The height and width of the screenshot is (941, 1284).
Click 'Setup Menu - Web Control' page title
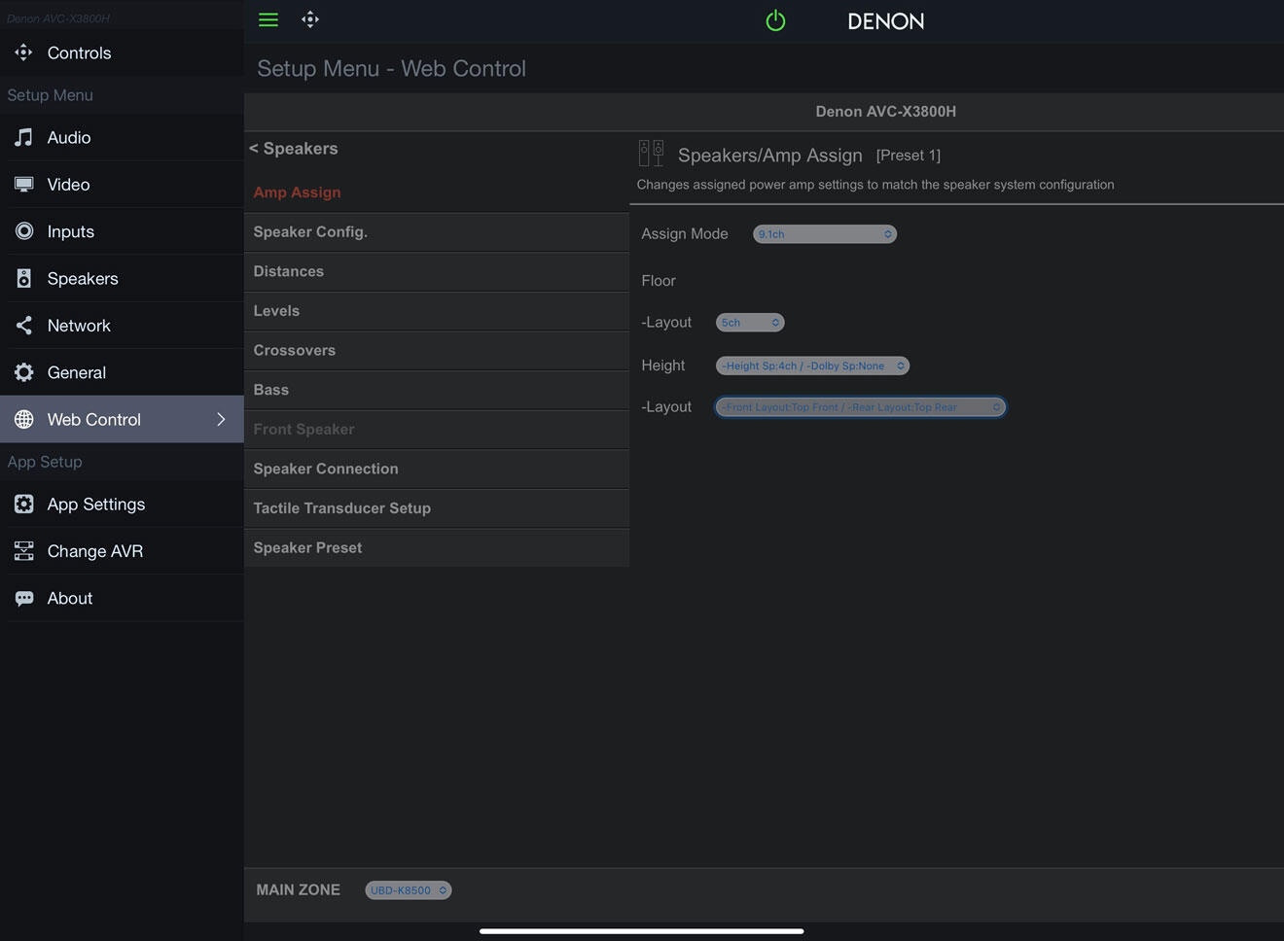[x=391, y=69]
